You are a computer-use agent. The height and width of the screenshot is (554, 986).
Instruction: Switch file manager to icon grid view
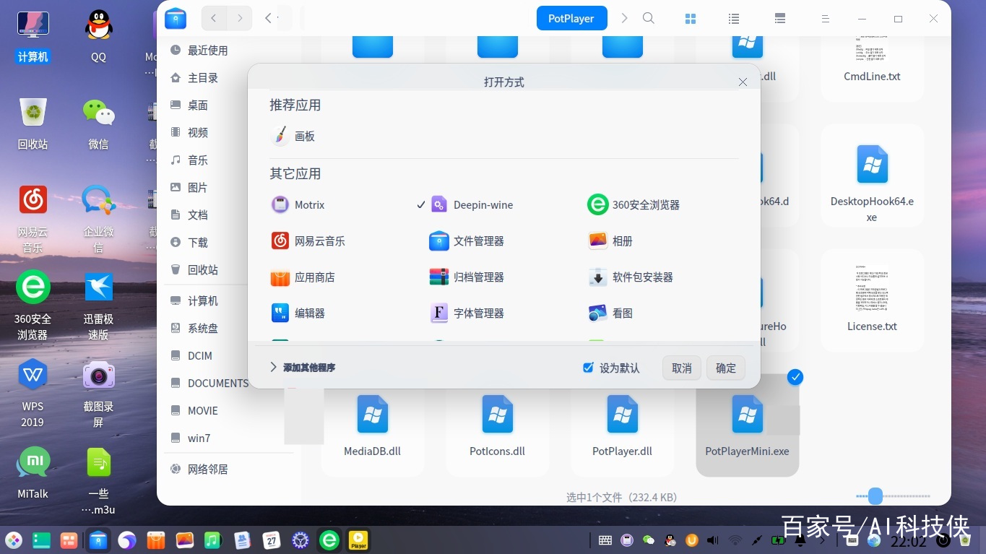tap(691, 19)
